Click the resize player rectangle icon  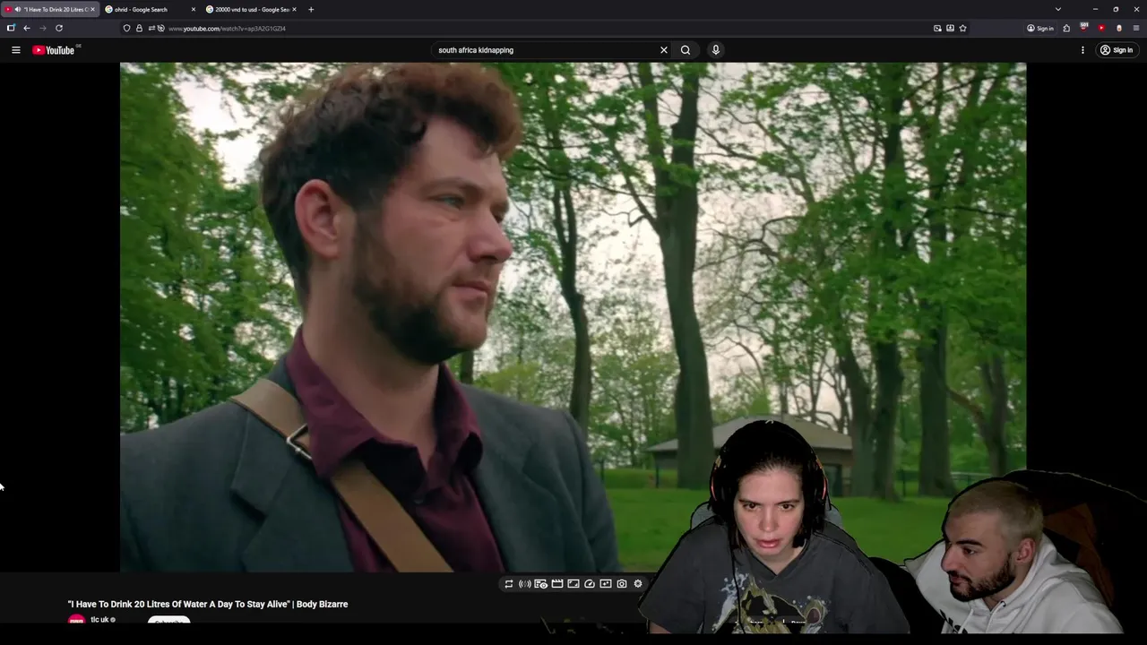(x=573, y=584)
